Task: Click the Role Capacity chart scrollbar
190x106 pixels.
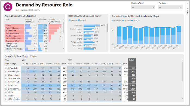Action: coord(107,28)
